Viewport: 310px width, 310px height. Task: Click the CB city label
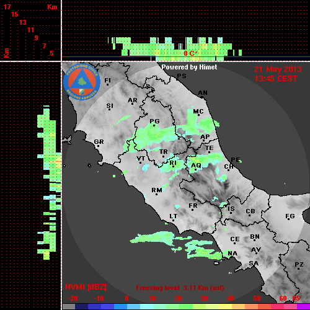pos(250,211)
